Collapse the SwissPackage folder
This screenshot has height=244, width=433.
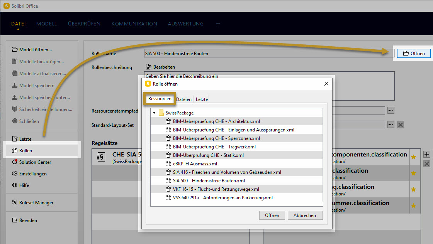[154, 113]
